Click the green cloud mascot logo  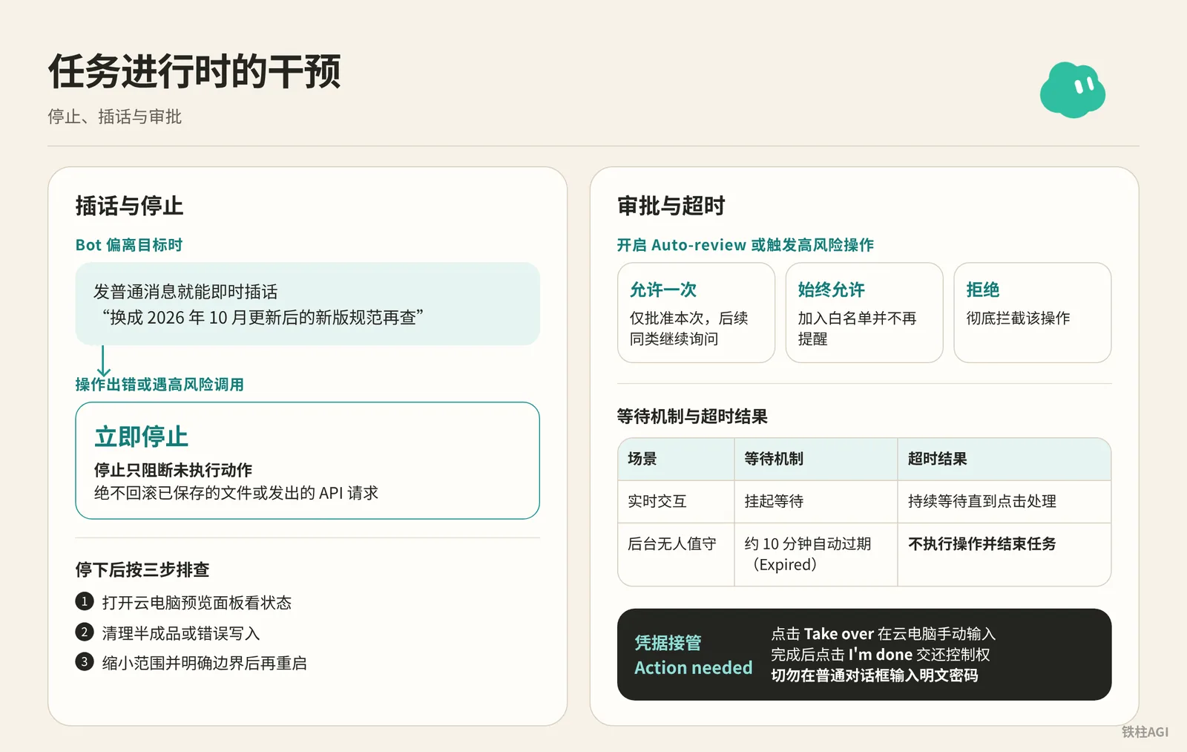[x=1073, y=90]
